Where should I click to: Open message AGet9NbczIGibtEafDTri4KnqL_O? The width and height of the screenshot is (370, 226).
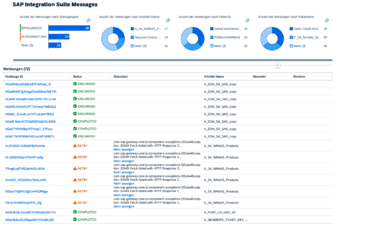coord(28,84)
